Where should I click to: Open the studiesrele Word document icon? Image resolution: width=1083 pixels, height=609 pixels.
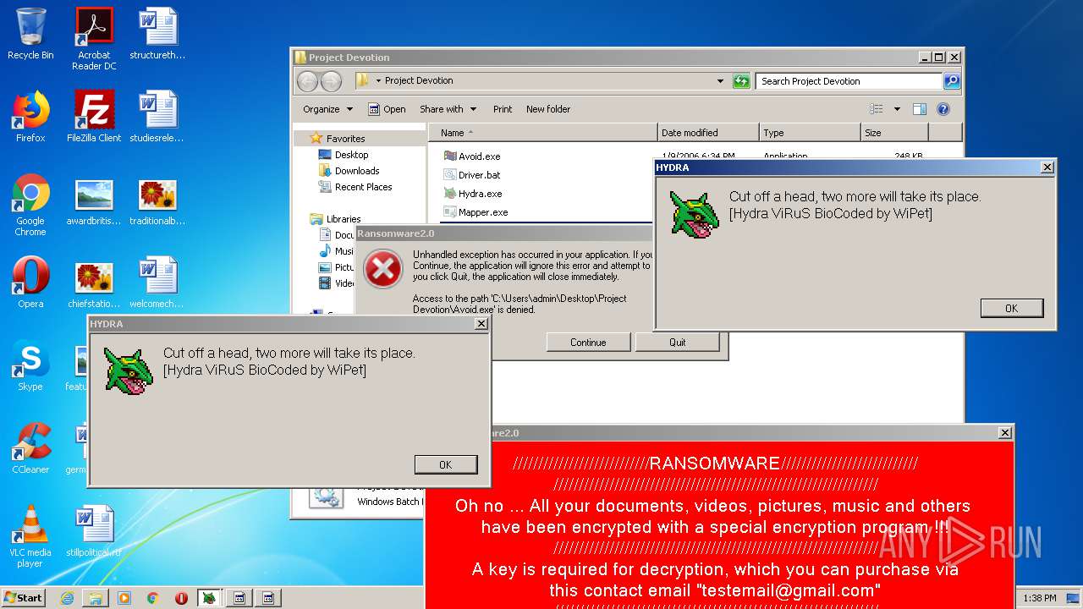coord(157,117)
